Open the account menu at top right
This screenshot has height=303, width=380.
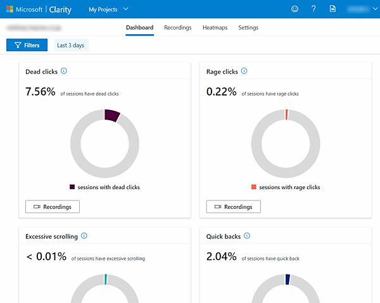pyautogui.click(x=358, y=9)
